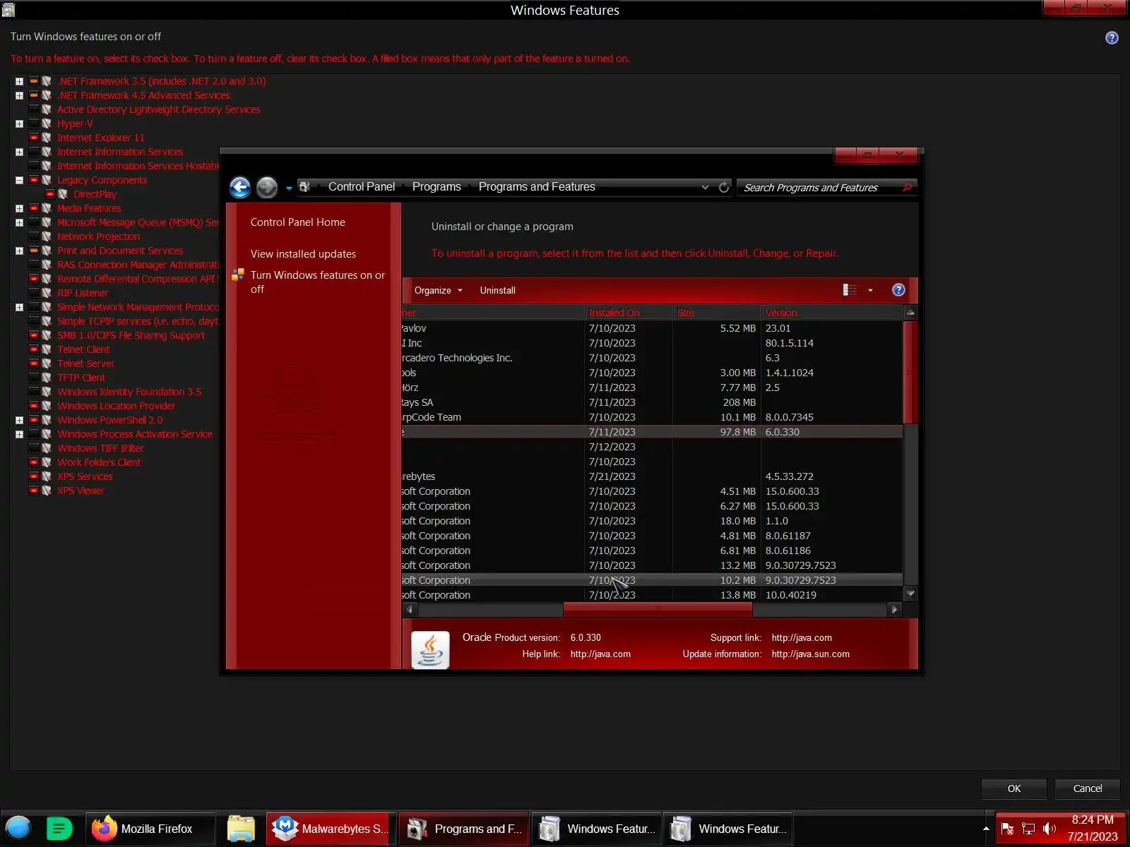Enable Active Directory Lightweight Directory Services checkbox
The width and height of the screenshot is (1130, 847).
tap(33, 109)
